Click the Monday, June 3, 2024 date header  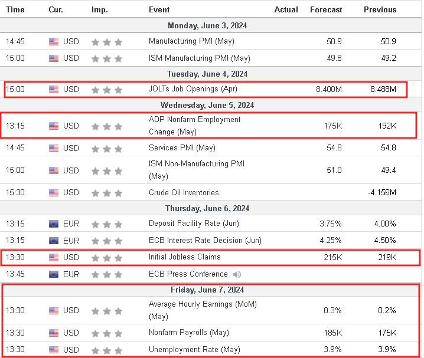(207, 26)
